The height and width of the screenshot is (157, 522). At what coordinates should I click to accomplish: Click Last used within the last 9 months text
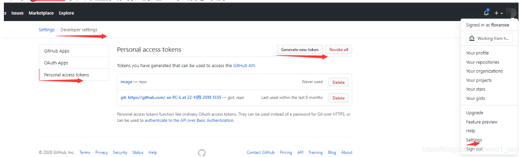point(292,98)
